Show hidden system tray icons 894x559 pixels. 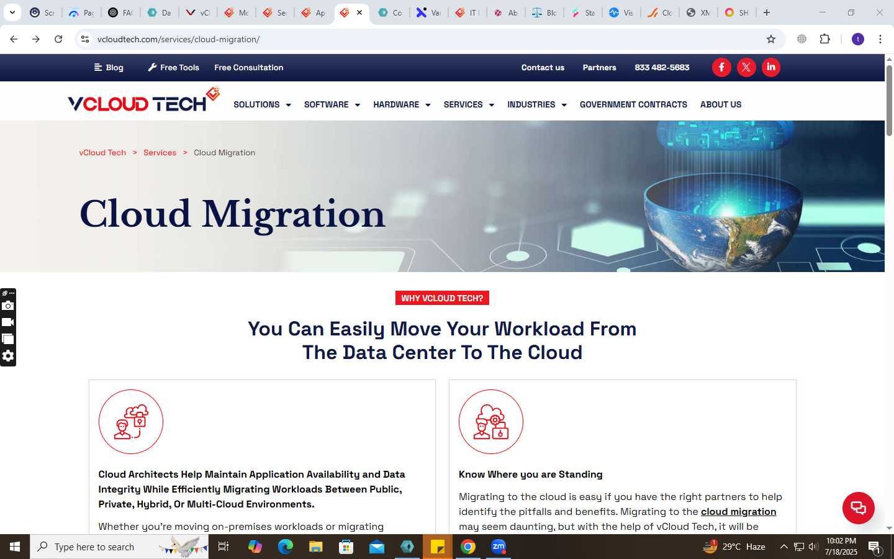(783, 547)
